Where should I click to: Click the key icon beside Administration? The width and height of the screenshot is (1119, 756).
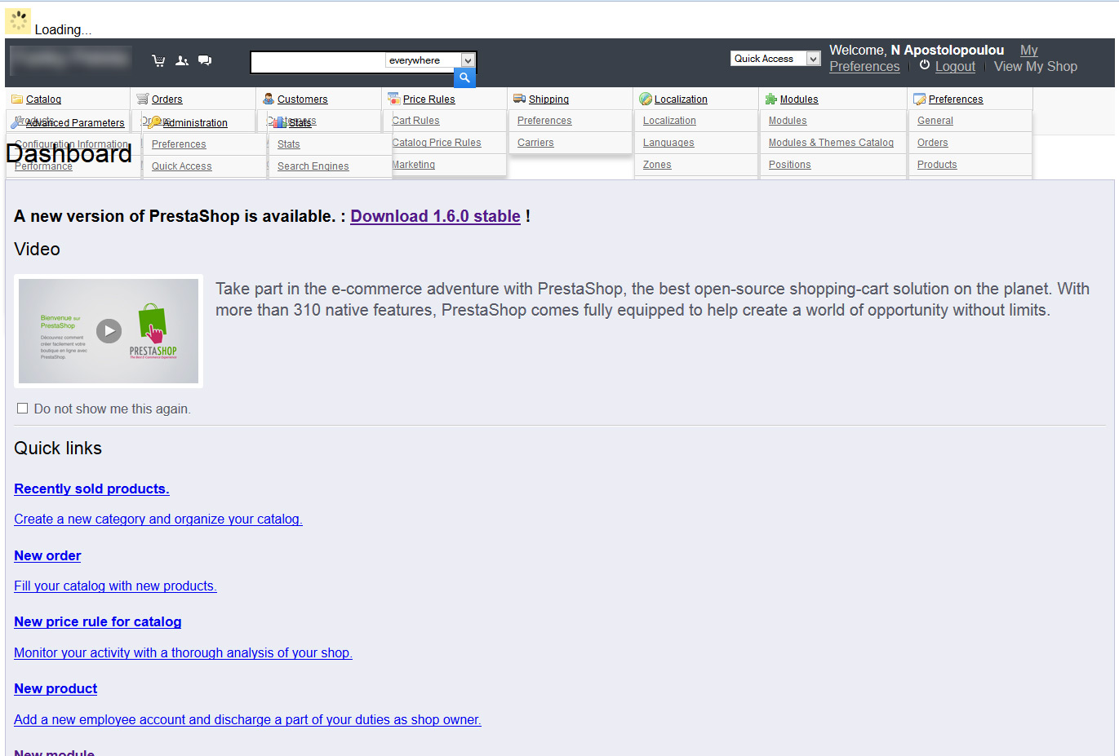[x=154, y=122]
